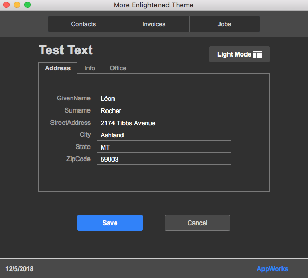Open the Invoices section

[154, 24]
